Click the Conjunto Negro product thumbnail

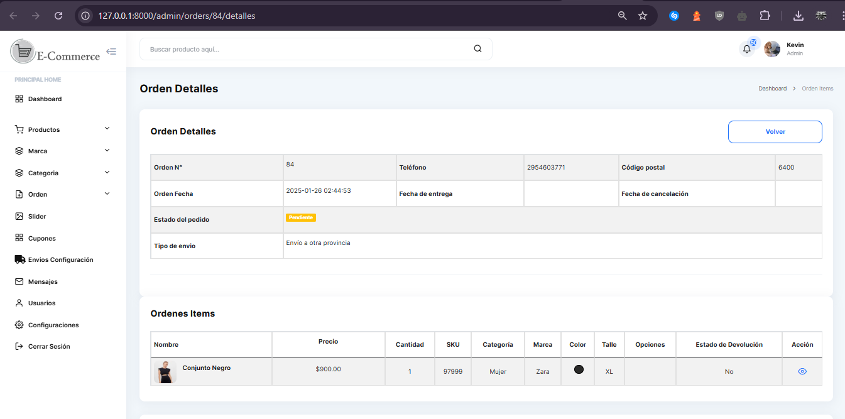[x=165, y=372]
